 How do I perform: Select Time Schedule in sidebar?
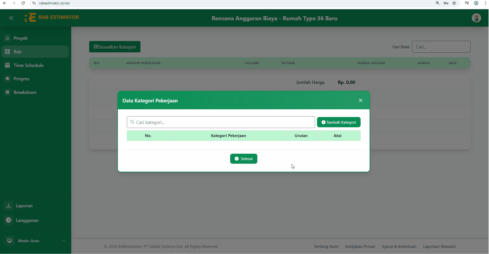[28, 65]
